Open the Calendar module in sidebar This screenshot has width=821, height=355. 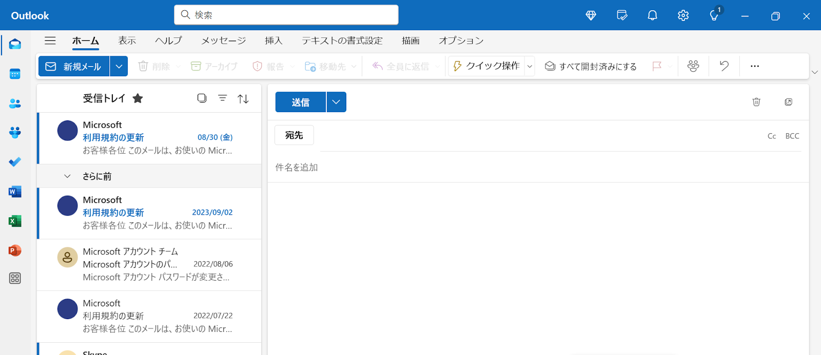point(15,74)
